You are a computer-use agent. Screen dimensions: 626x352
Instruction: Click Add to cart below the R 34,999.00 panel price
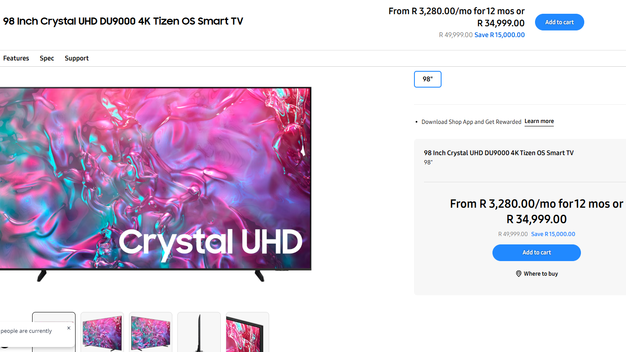coord(536,253)
